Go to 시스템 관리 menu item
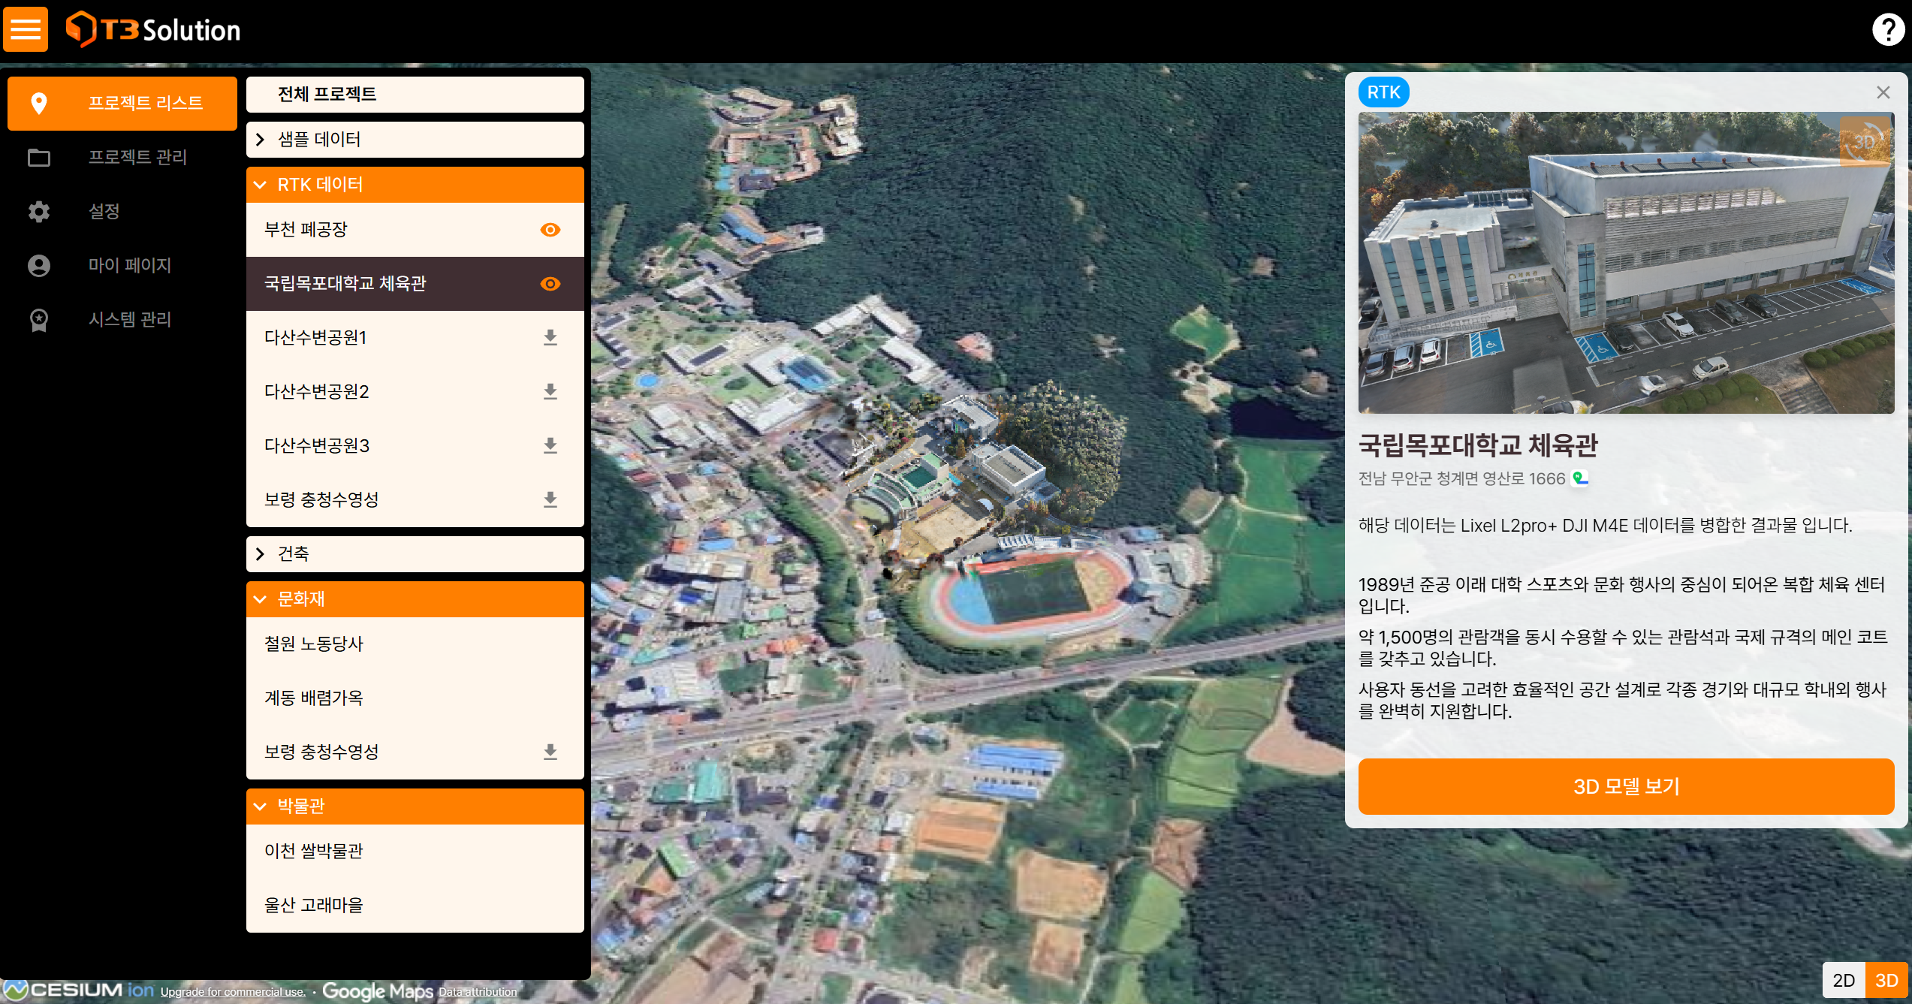Viewport: 1912px width, 1004px height. [129, 319]
